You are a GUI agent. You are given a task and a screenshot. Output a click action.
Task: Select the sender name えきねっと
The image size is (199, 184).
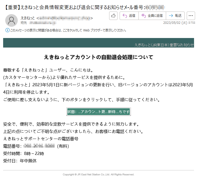28,18
